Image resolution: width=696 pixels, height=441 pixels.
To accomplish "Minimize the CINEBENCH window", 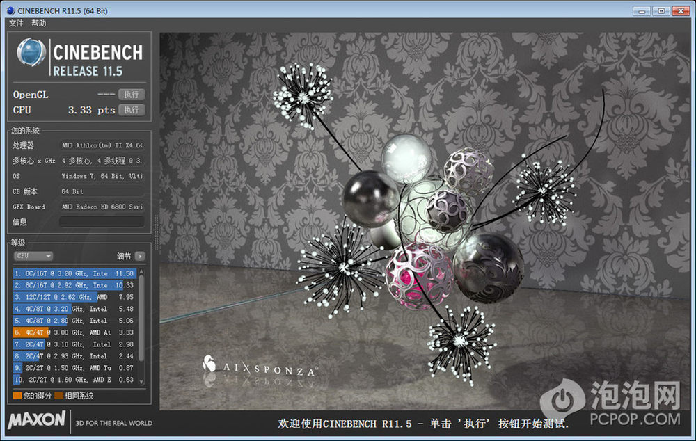I will [642, 10].
